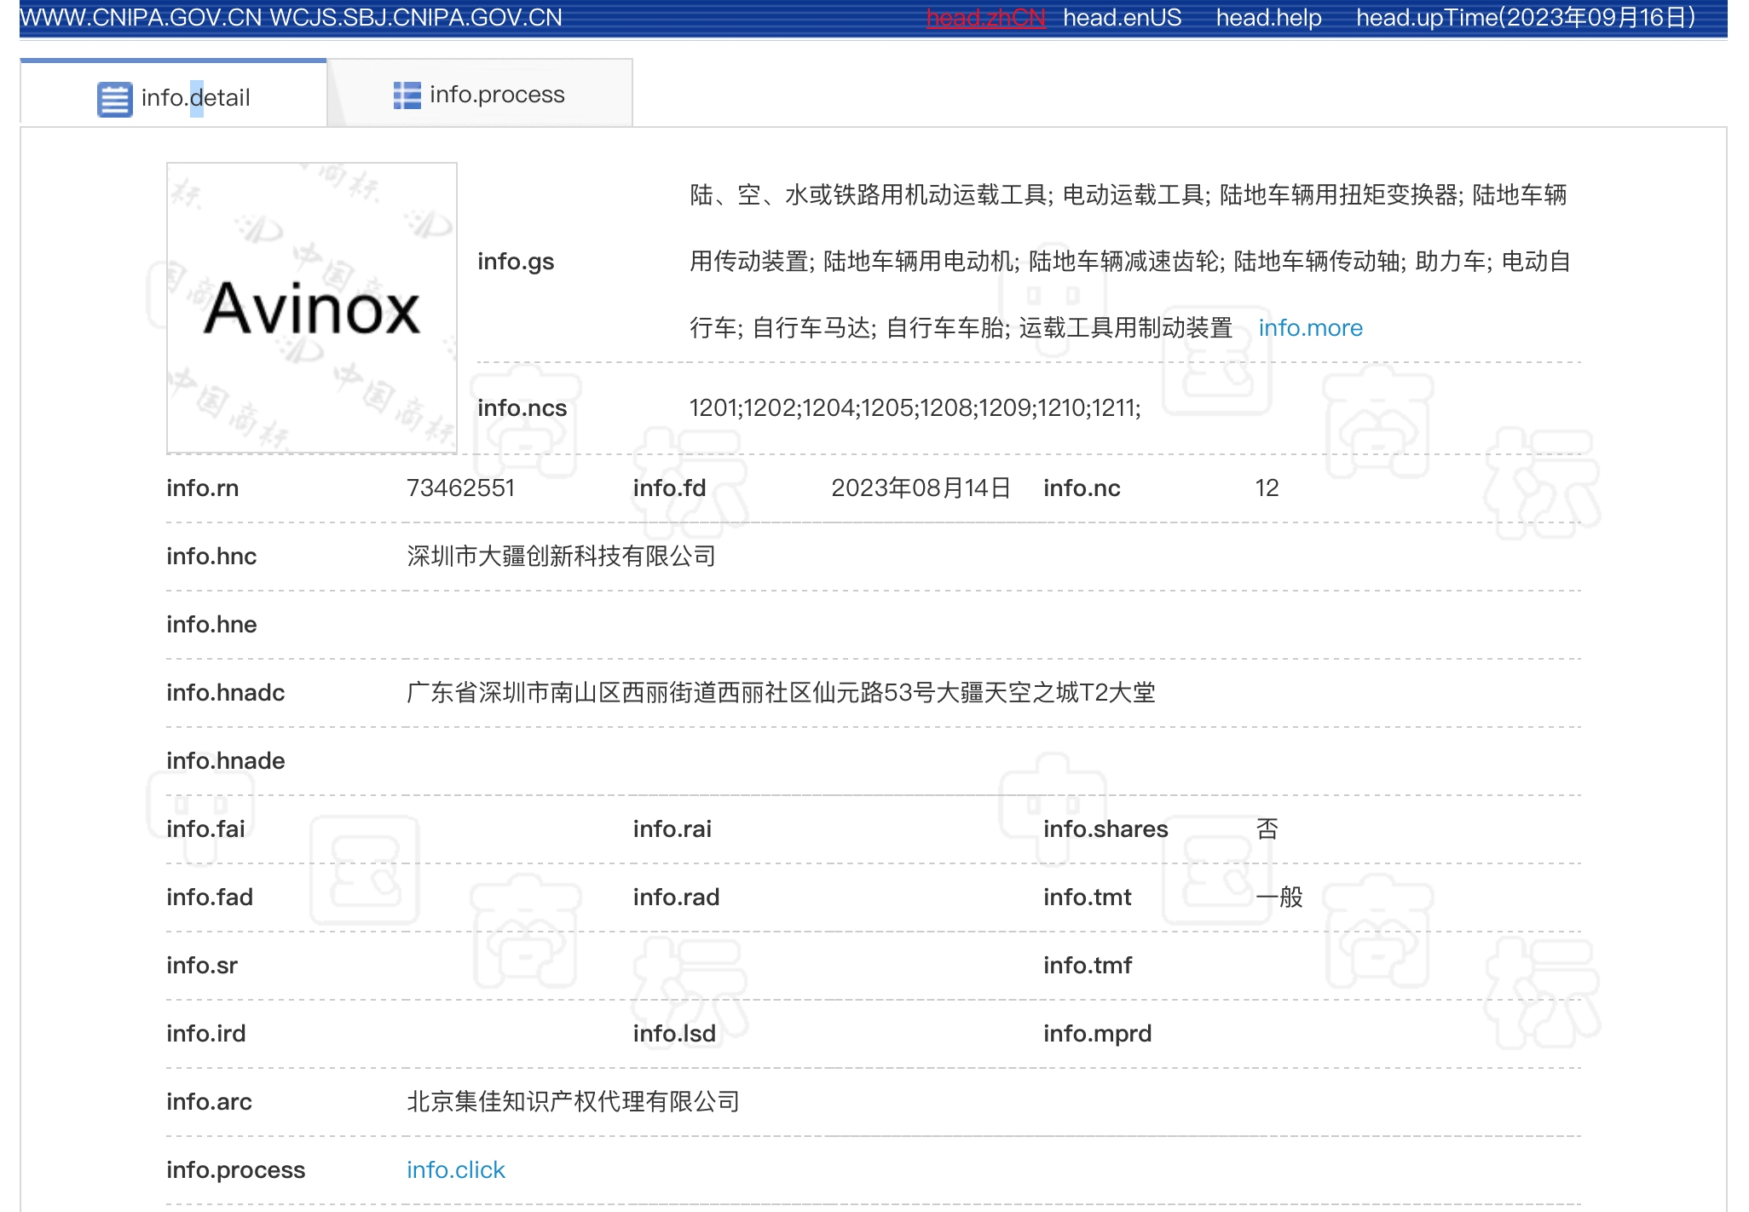This screenshot has width=1749, height=1212.
Task: Open the head.help link
Action: point(1268,18)
